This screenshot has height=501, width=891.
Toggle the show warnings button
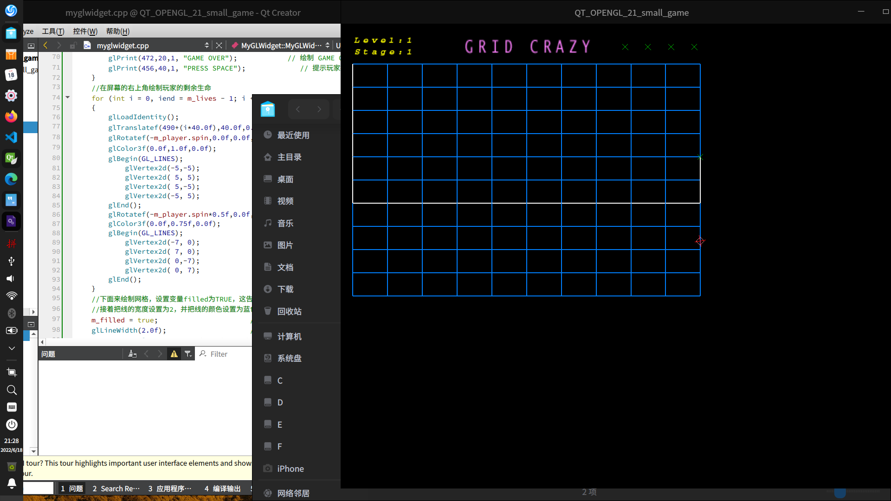click(x=174, y=354)
